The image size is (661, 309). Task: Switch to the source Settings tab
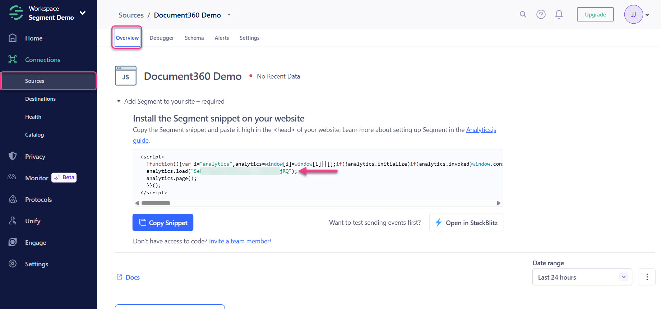point(250,38)
